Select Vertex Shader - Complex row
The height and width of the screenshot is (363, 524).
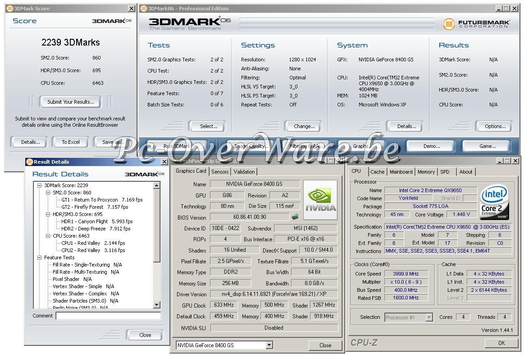pos(86,294)
